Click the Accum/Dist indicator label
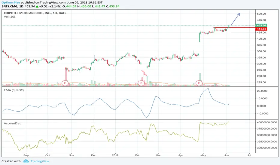This screenshot has height=165, width=280. [12, 123]
